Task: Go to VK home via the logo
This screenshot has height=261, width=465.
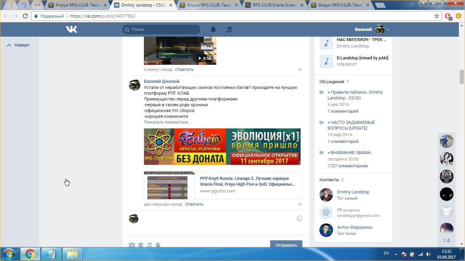Action: coord(71,30)
